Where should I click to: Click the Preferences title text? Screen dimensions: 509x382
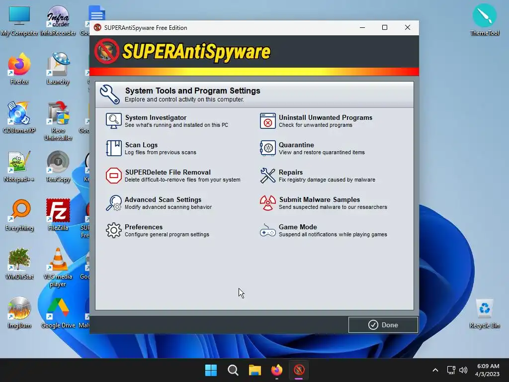pos(144,227)
